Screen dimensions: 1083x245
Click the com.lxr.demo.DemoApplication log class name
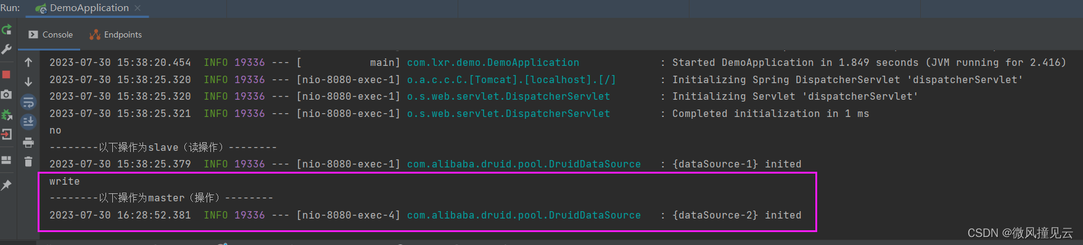(x=493, y=63)
